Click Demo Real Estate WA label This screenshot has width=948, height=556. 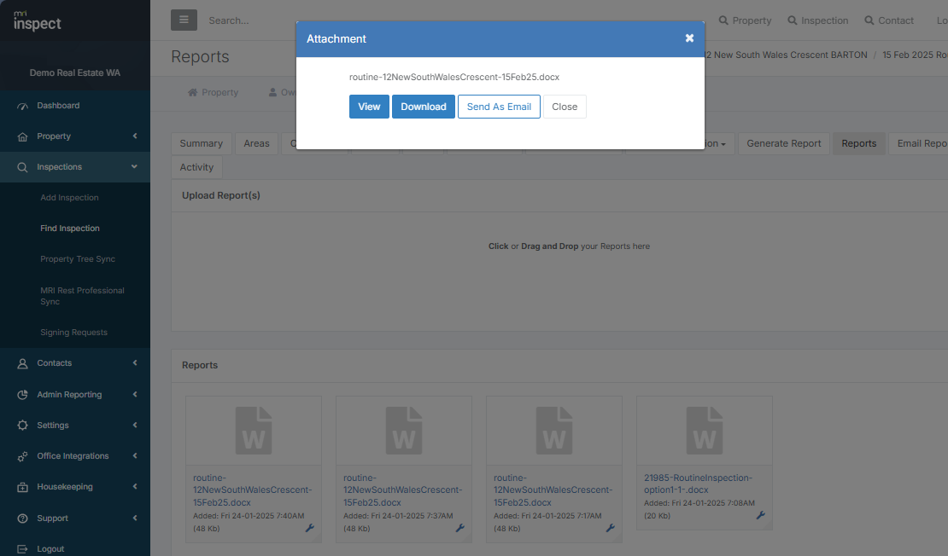(75, 72)
